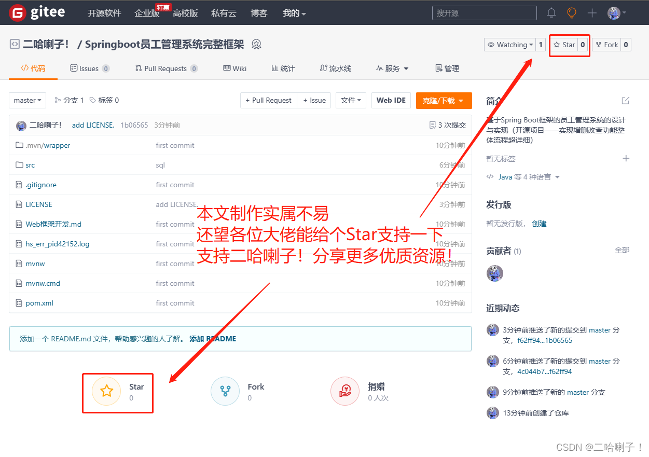Viewport: 649px width, 457px height.
Task: Switch to the Wiki tab
Action: (x=235, y=68)
